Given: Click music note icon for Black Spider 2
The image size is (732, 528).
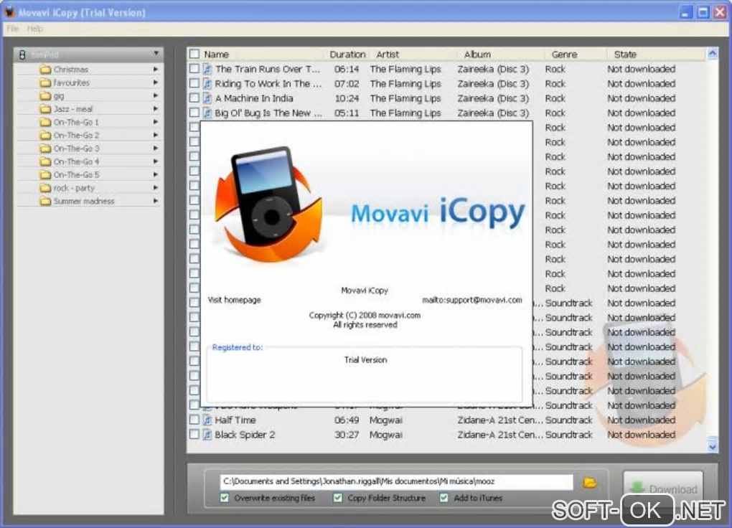Looking at the screenshot, I should pos(207,434).
